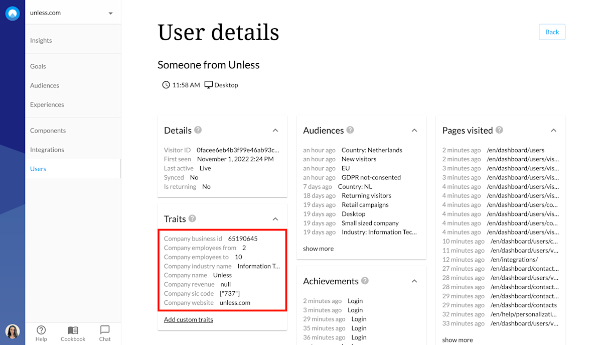Viewport: 602px width, 345px height.
Task: Click the GDPR not-consented audience
Action: point(371,177)
